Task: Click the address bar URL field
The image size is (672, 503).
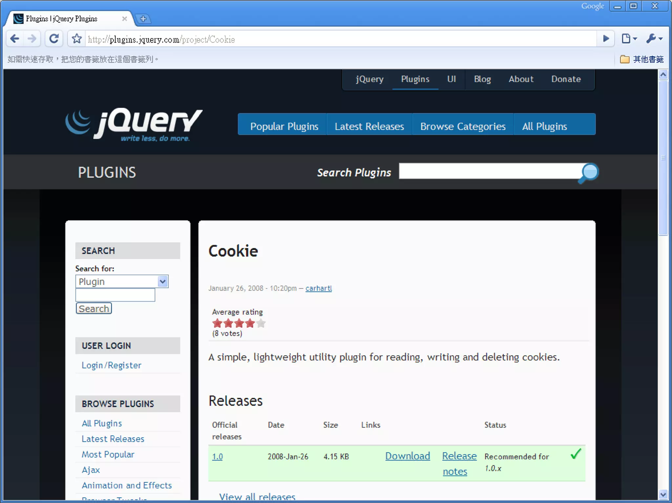Action: [x=341, y=39]
